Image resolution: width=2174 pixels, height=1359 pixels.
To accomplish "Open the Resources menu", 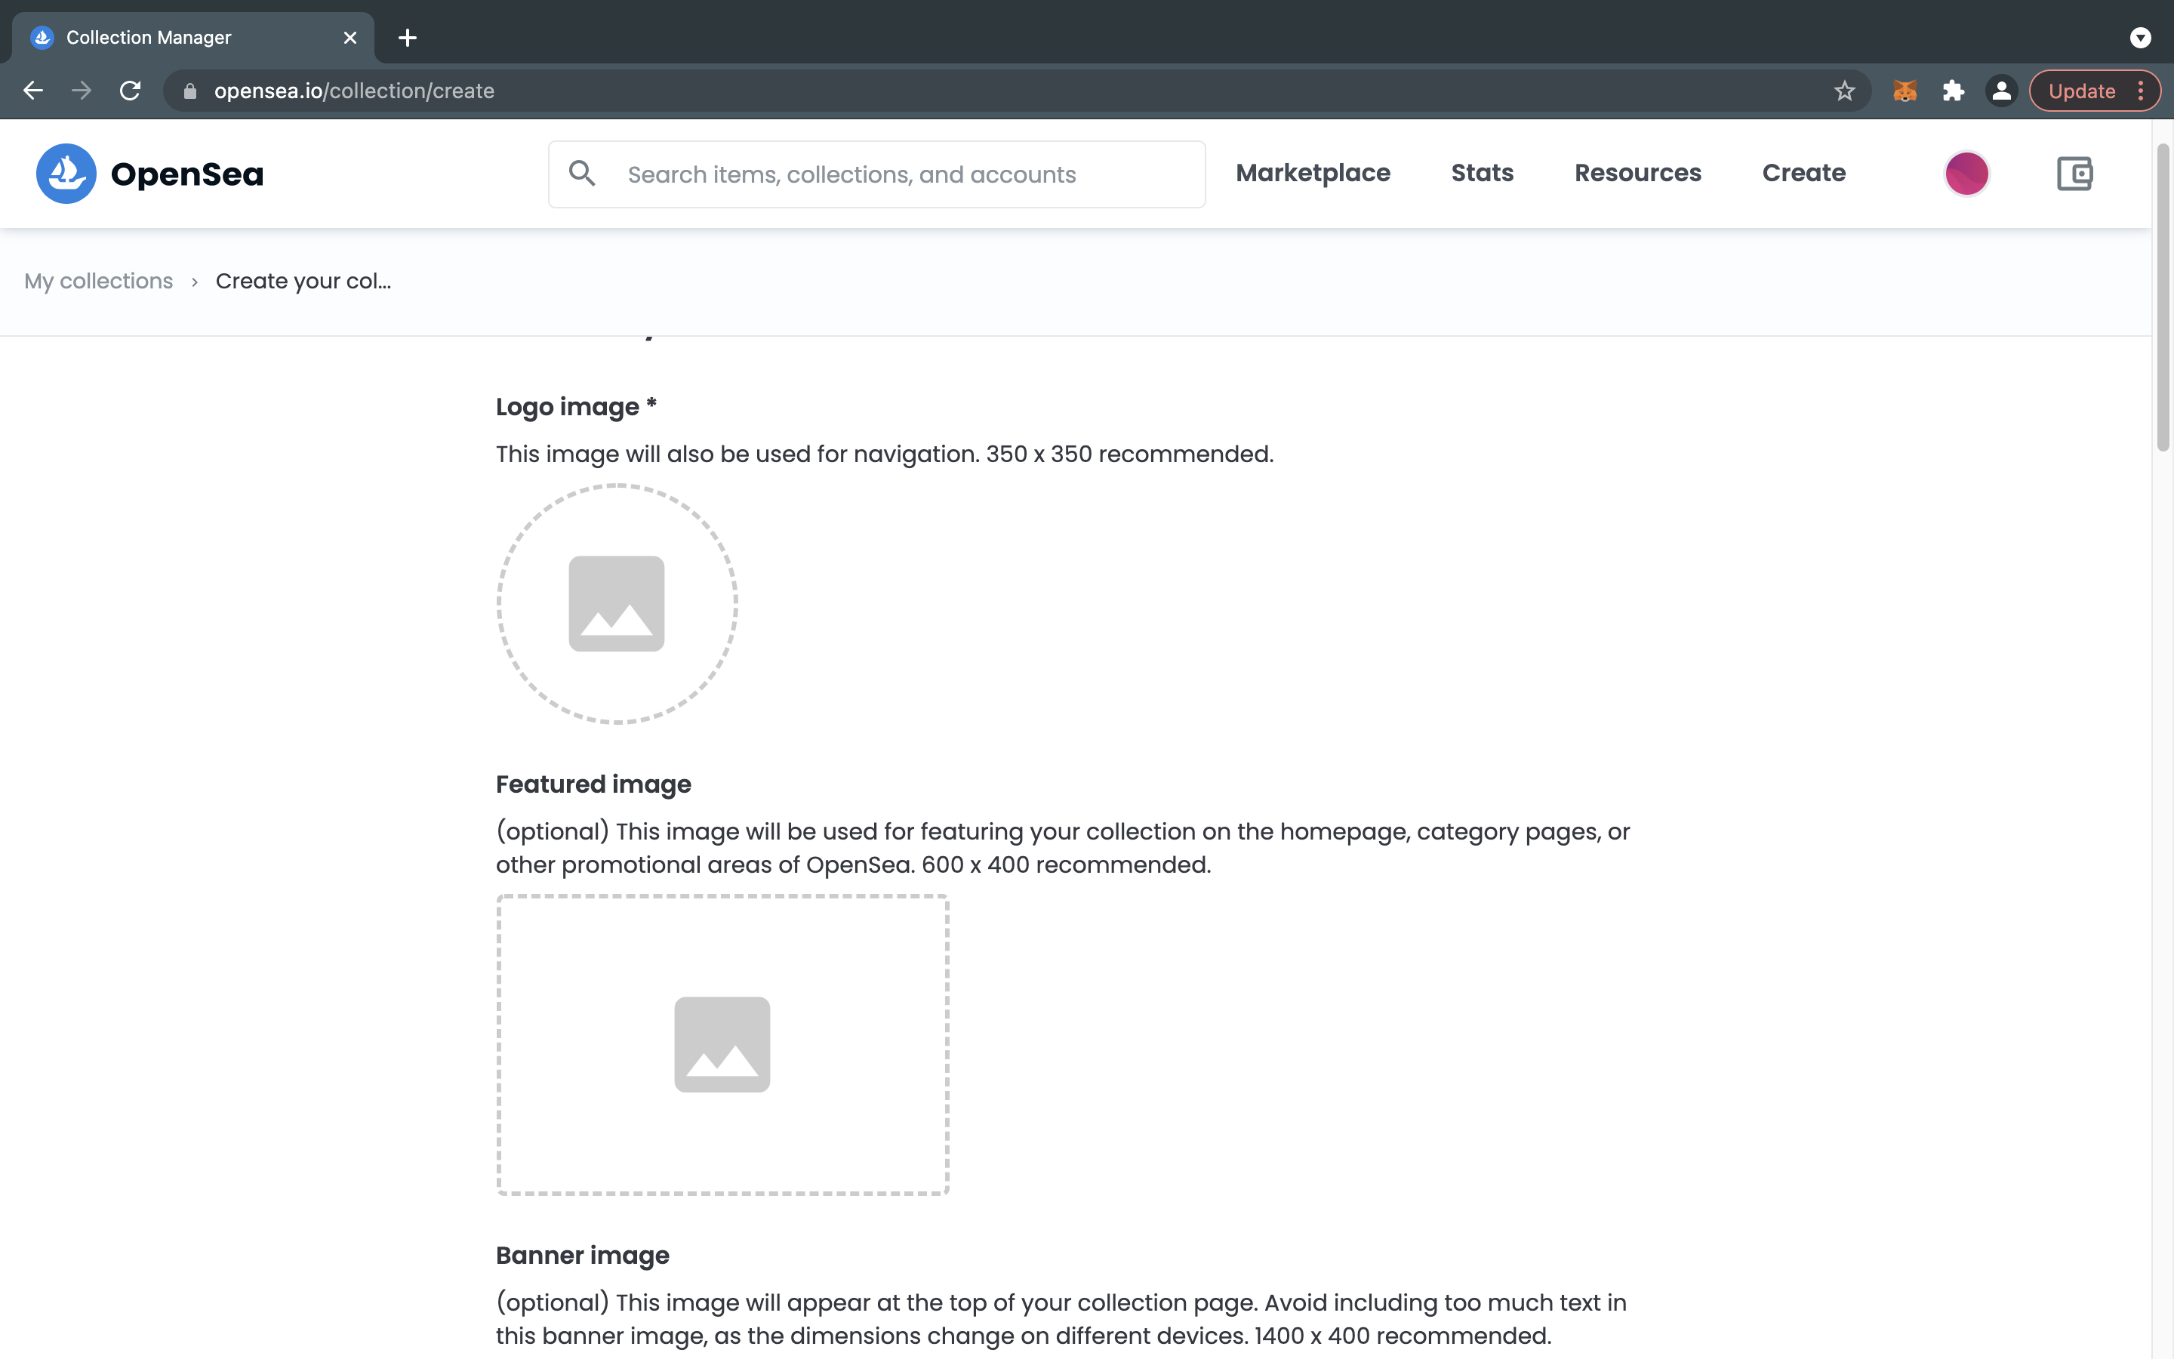I will 1637,173.
